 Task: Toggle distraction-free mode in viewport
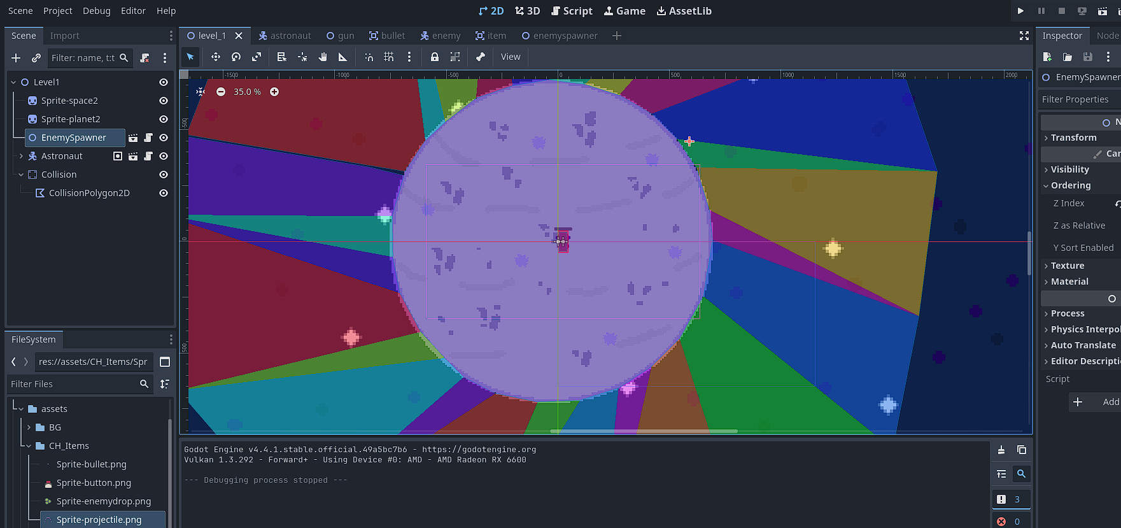1024,36
